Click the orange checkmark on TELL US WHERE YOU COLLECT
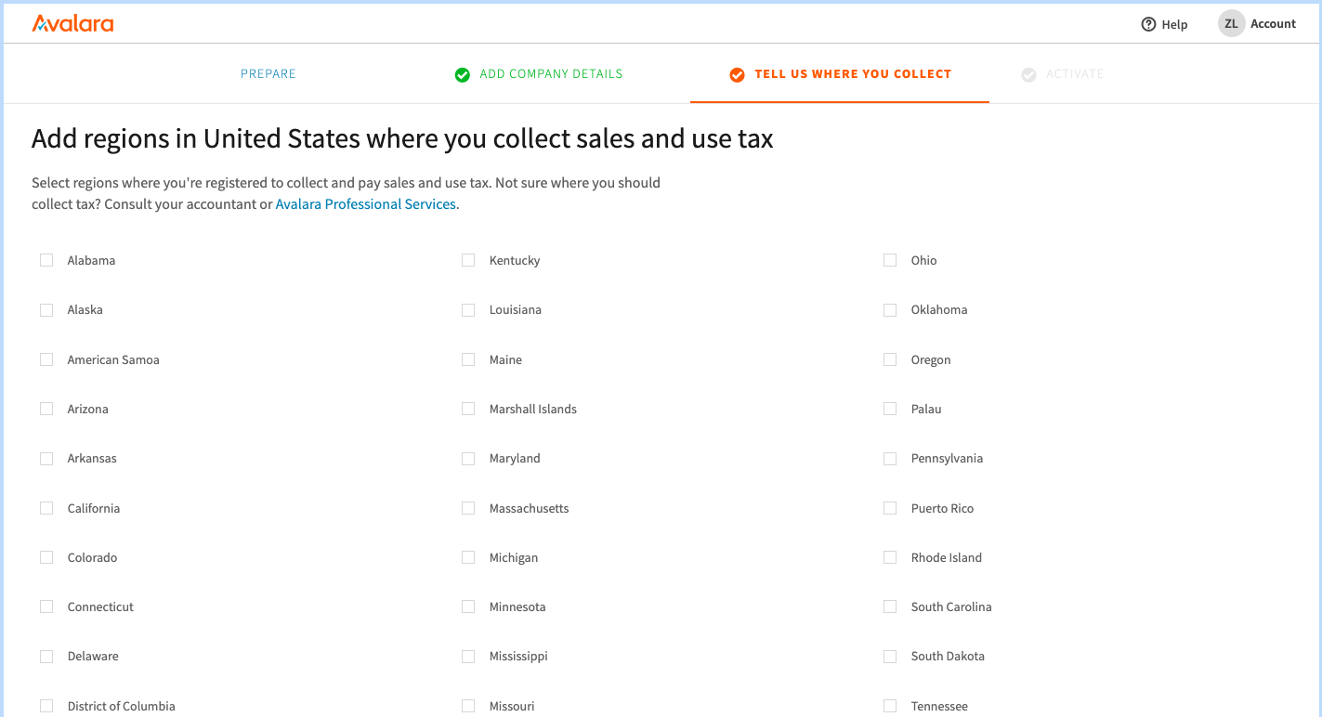 [737, 74]
